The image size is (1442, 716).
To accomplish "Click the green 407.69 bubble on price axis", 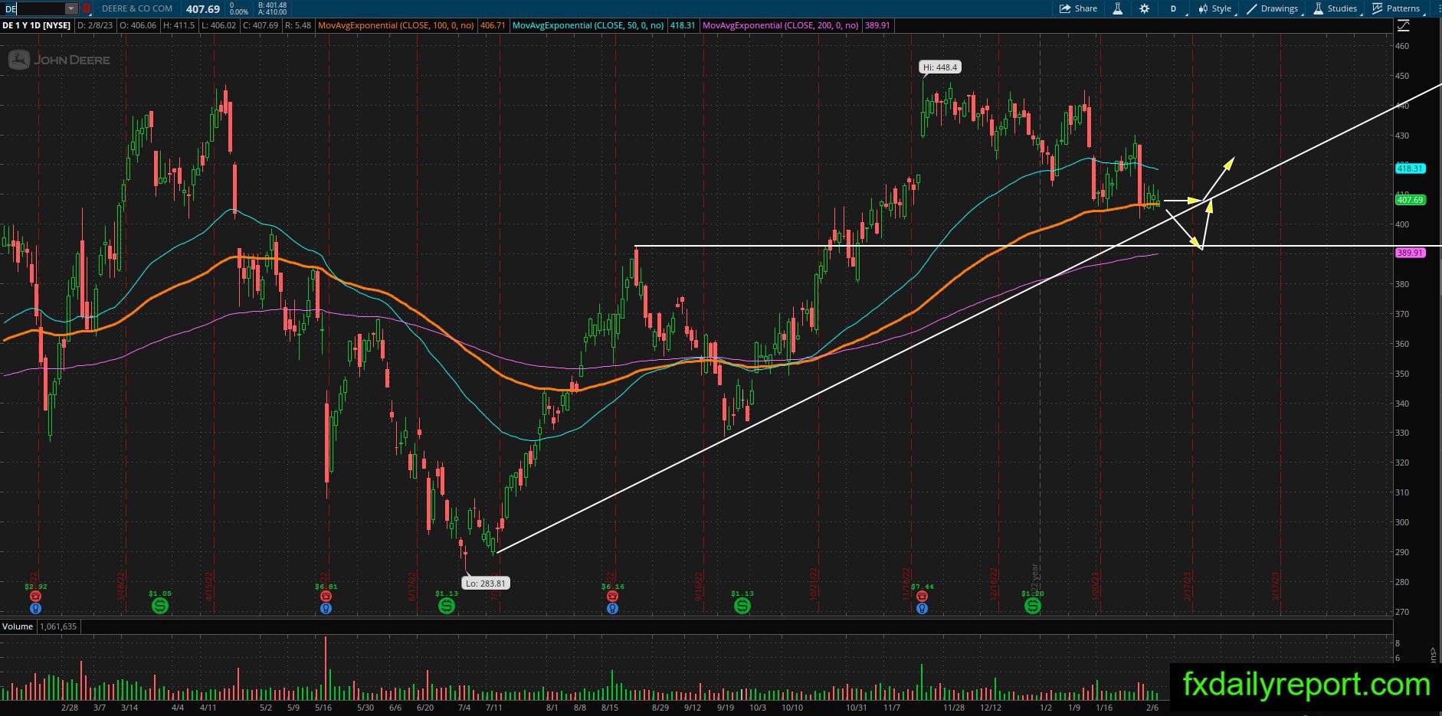I will click(1411, 200).
